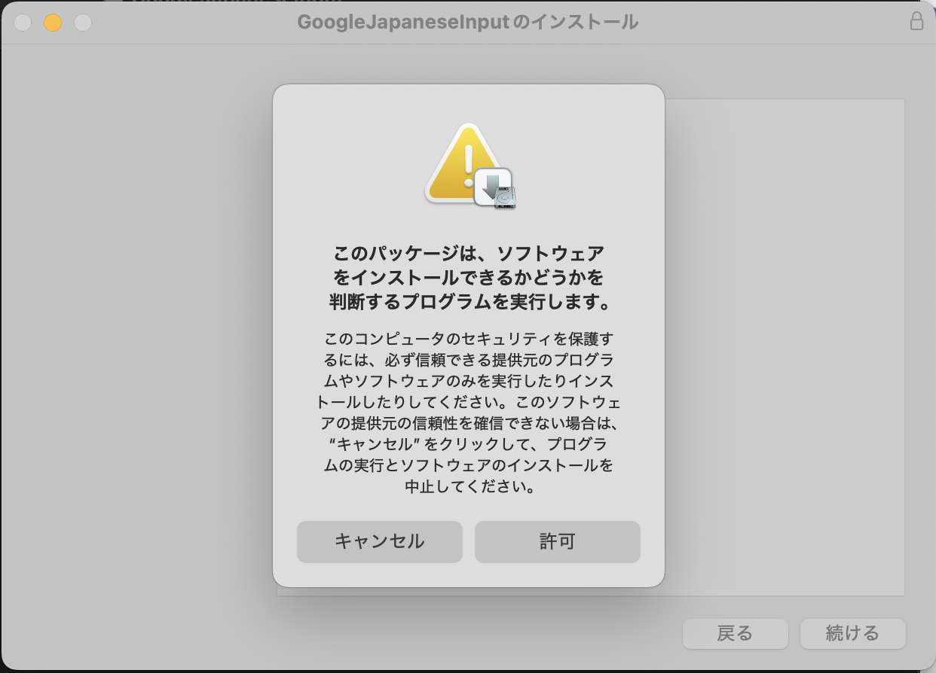936x673 pixels.
Task: Click the security explanation paragraph in the dialog
Action: click(x=468, y=413)
